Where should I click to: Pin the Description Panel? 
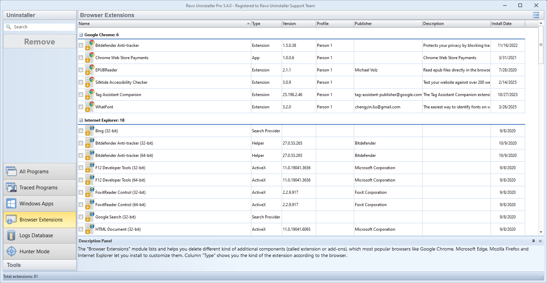click(x=533, y=241)
